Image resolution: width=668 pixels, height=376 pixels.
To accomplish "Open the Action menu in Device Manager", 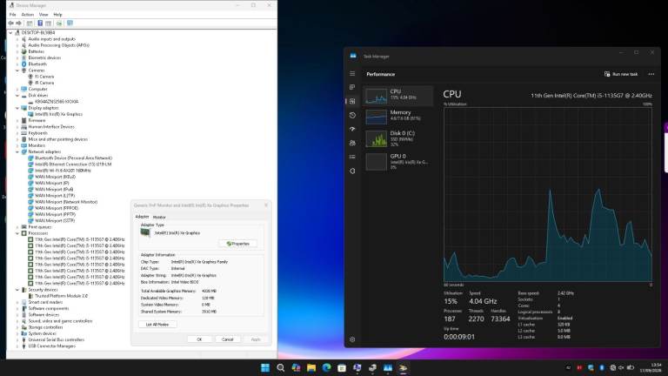I will tap(28, 15).
